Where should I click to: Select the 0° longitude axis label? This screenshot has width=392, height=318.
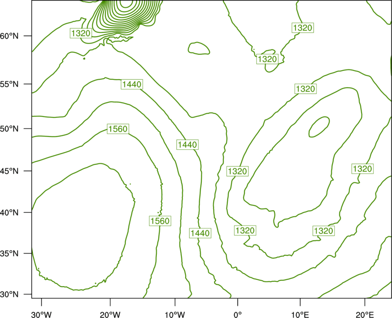tap(238, 315)
